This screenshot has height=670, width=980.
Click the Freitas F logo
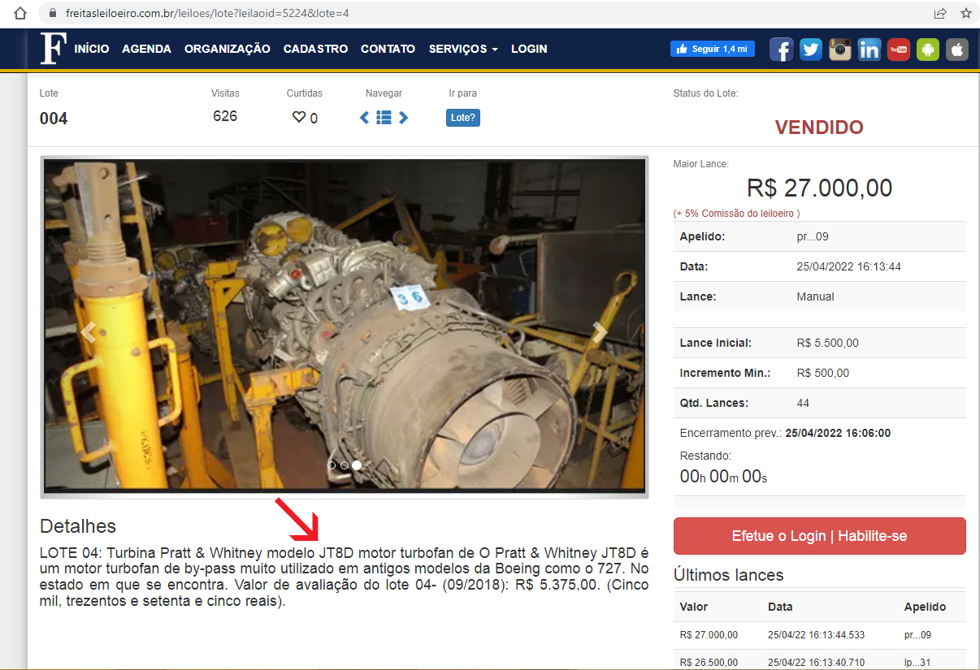click(53, 49)
